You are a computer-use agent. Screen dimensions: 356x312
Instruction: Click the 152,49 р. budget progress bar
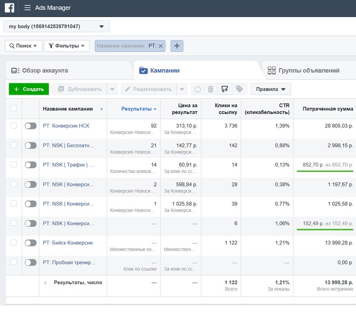(x=325, y=230)
